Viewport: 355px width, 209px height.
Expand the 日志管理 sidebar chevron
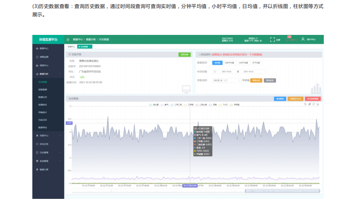[60, 152]
